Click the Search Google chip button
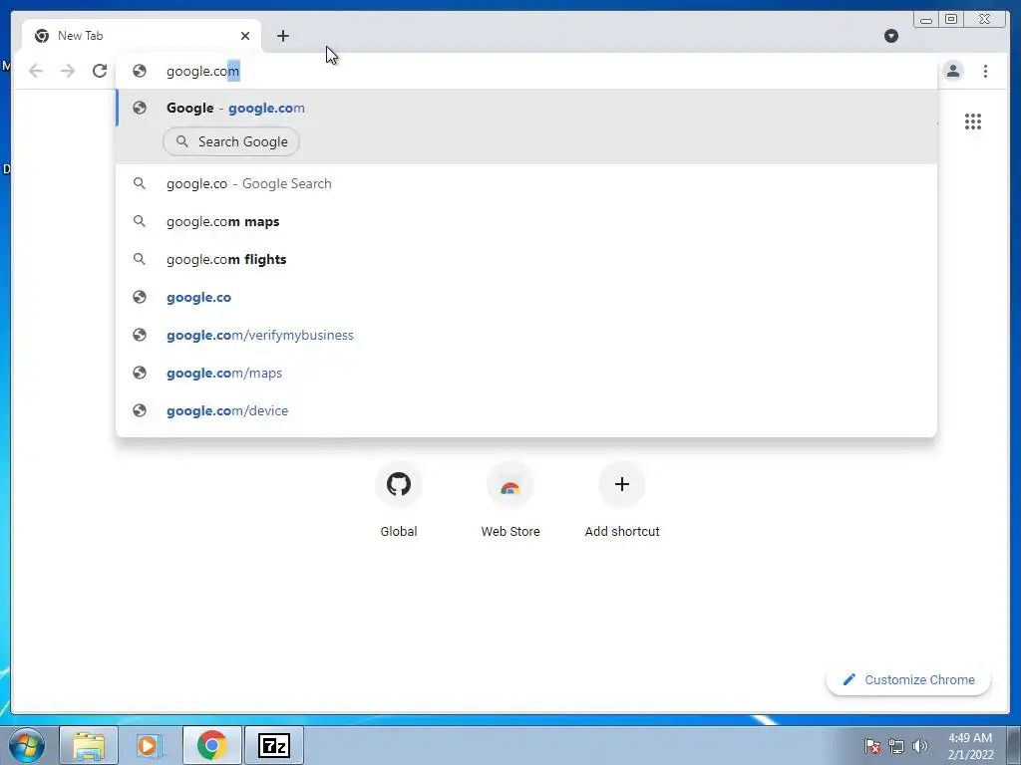Viewport: 1021px width, 765px height. coord(231,141)
